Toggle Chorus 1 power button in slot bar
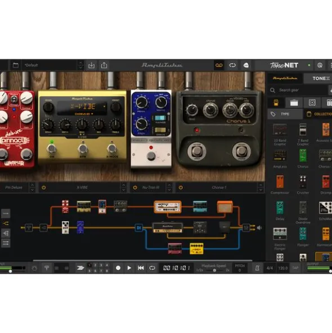Screen dimensions: 332x333 181,188
